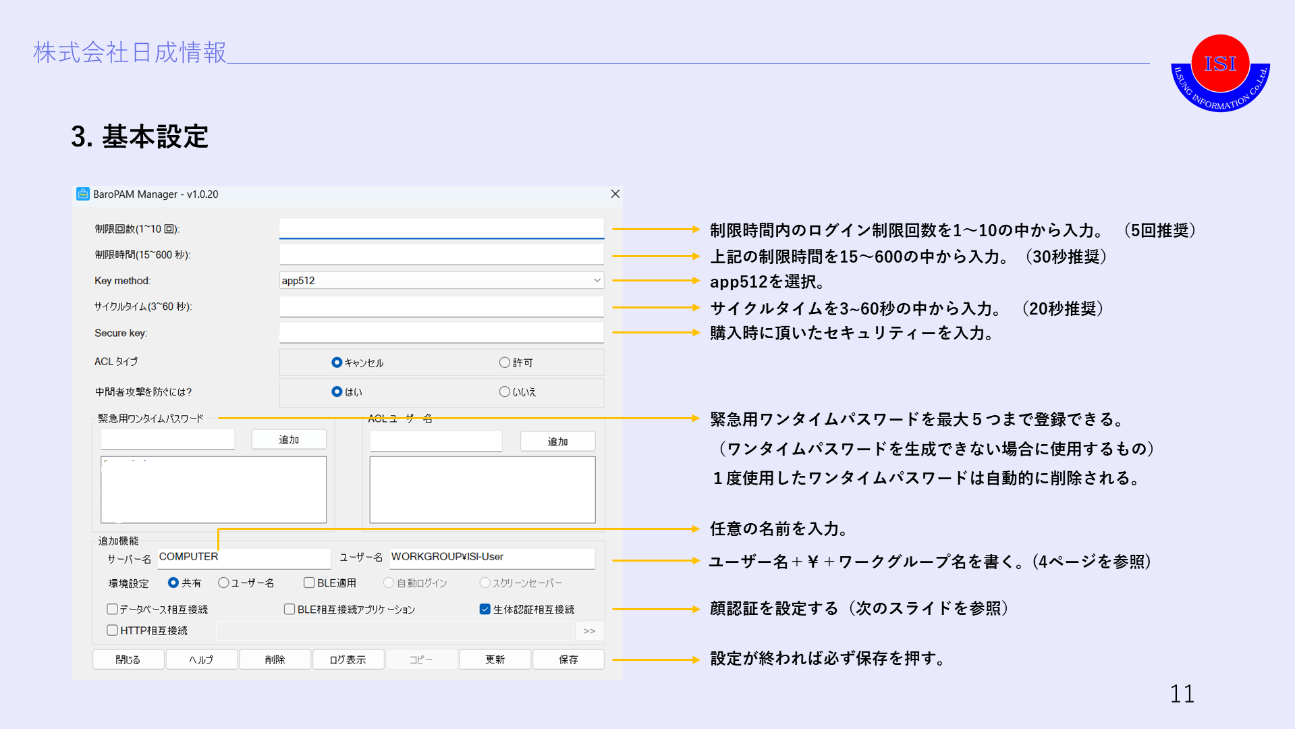Select the スクリーンセーバー radio option
This screenshot has height=729, width=1295.
485,583
